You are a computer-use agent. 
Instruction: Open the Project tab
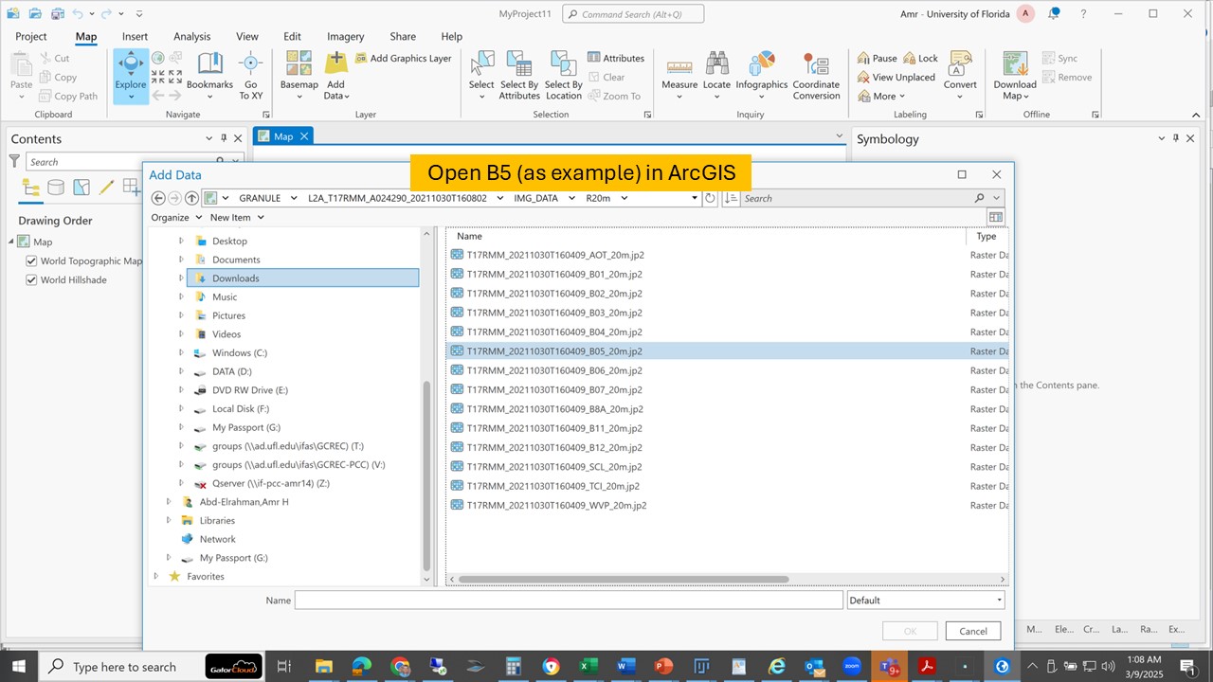tap(31, 36)
